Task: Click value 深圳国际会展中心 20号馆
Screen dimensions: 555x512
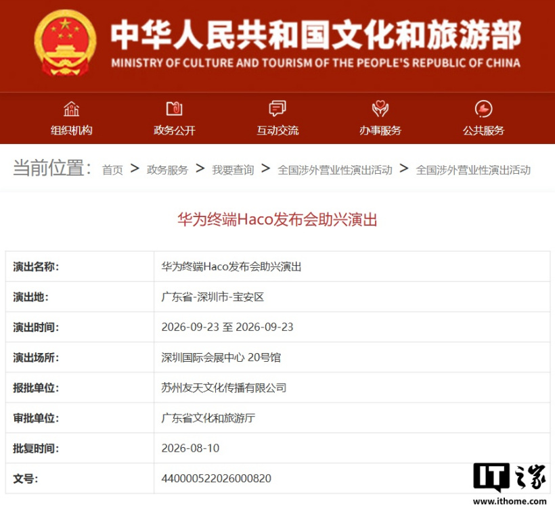Action: pos(221,358)
